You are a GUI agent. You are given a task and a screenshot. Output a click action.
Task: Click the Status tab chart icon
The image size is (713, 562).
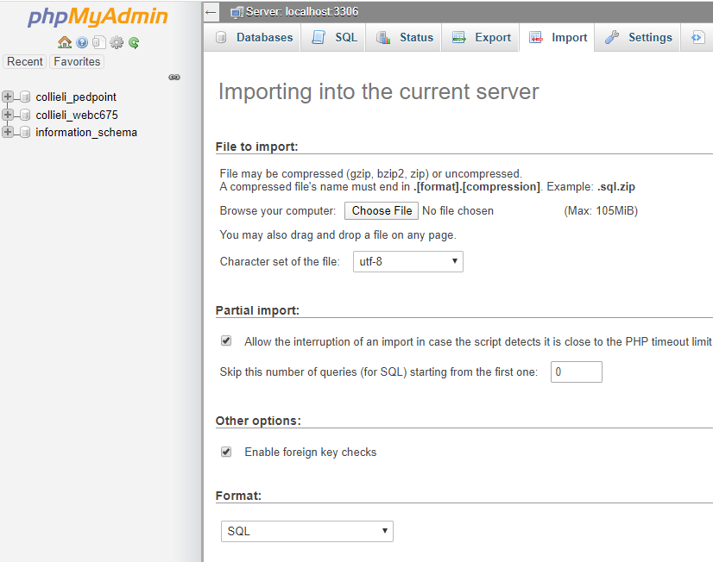[383, 37]
